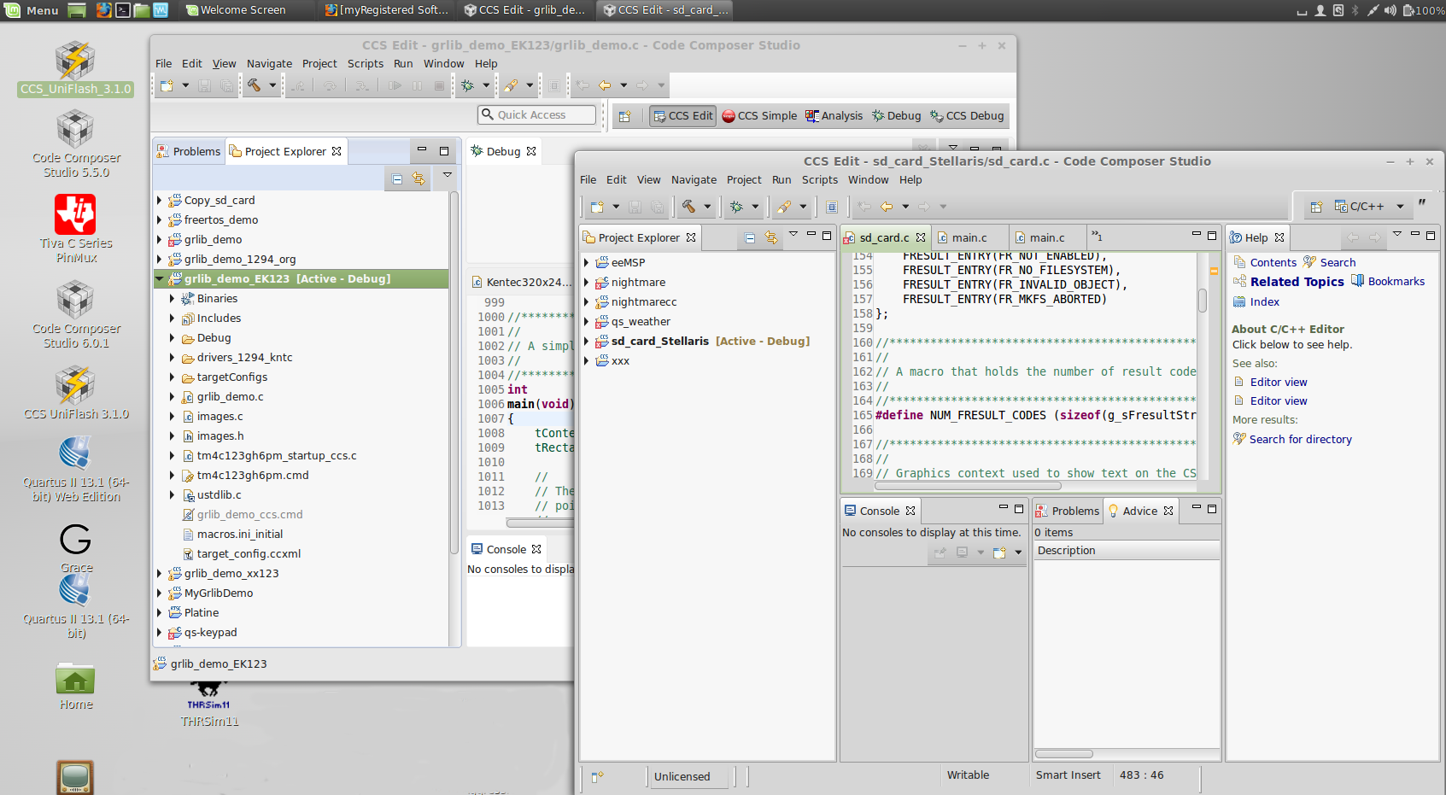
Task: Maximize the sd_card.c editor area
Action: (x=1212, y=235)
